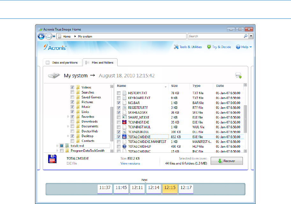Select the 12:11 backup on timeline

click(137, 189)
